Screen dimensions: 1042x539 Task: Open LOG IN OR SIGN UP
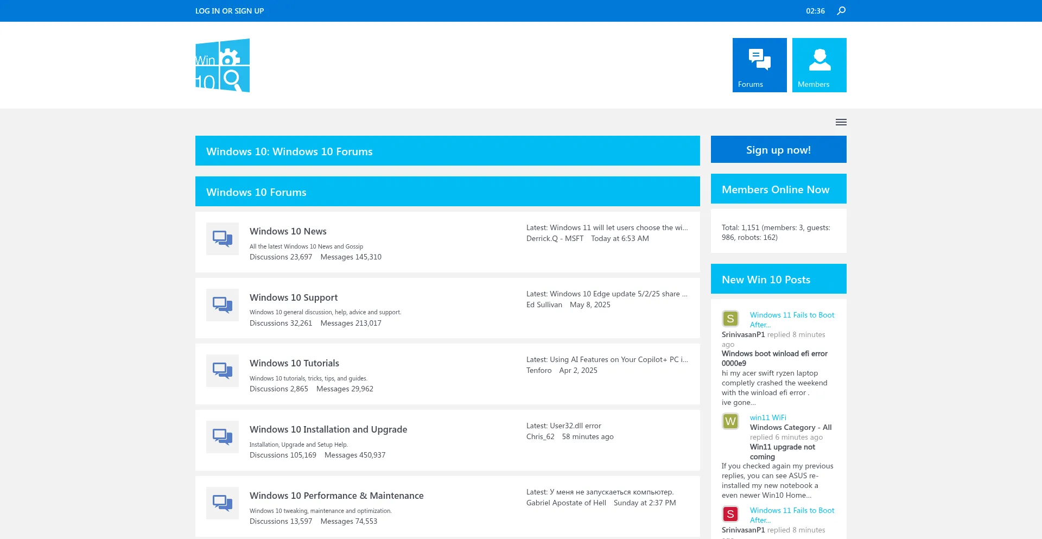pyautogui.click(x=229, y=10)
